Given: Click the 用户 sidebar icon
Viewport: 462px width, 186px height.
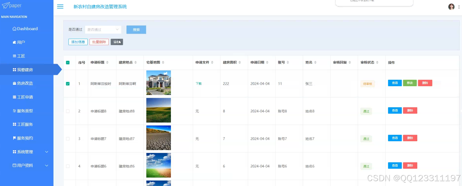Looking at the screenshot, I should tap(14, 42).
